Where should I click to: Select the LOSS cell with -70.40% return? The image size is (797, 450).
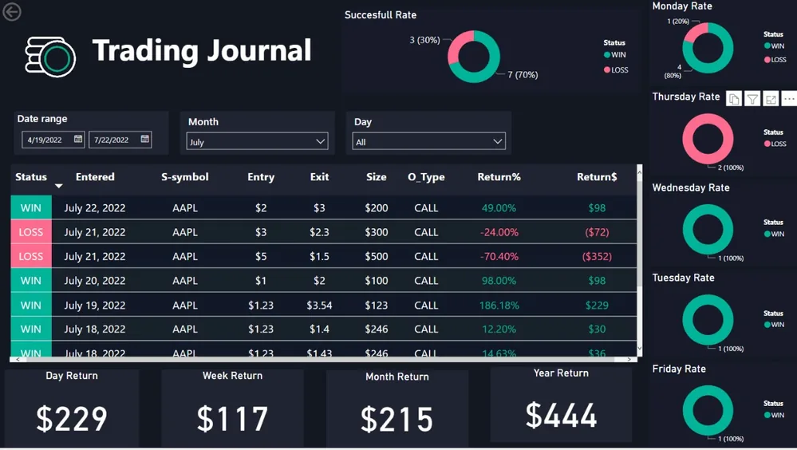tap(31, 256)
